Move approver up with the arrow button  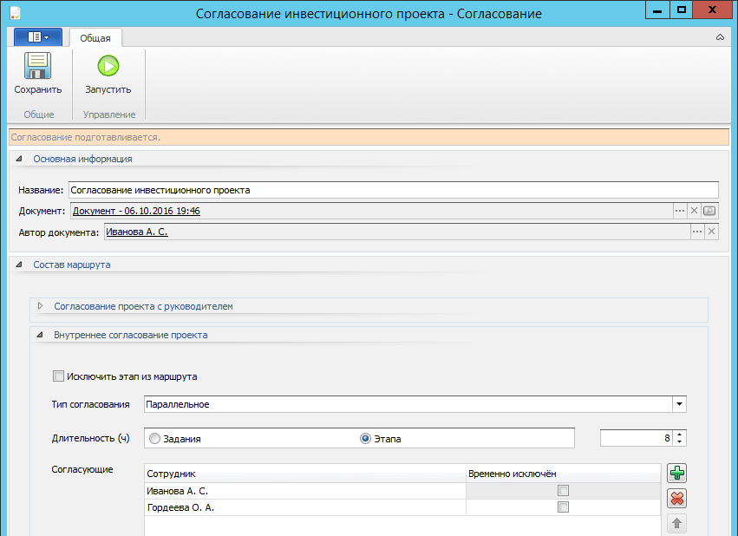(x=677, y=523)
